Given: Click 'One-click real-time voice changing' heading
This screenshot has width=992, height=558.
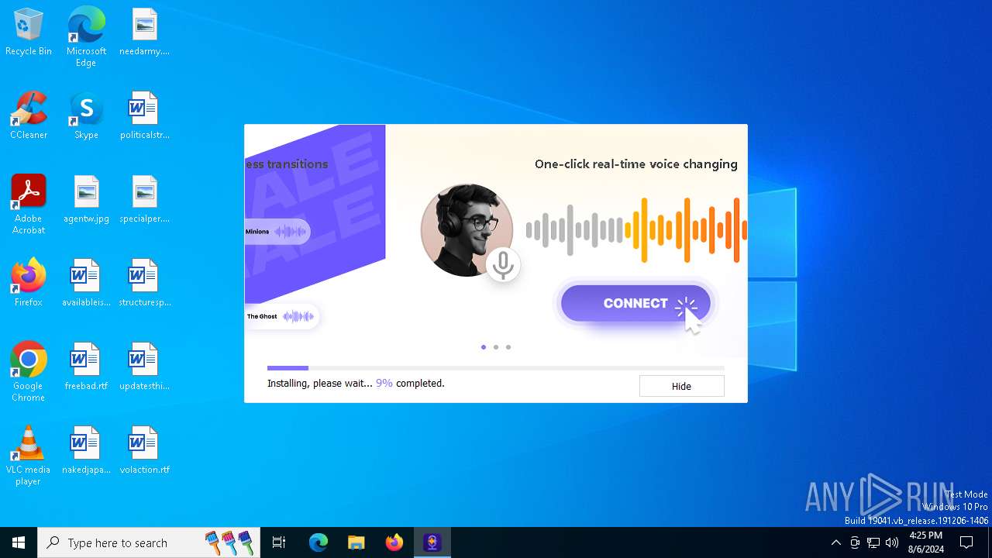Looking at the screenshot, I should pos(636,164).
